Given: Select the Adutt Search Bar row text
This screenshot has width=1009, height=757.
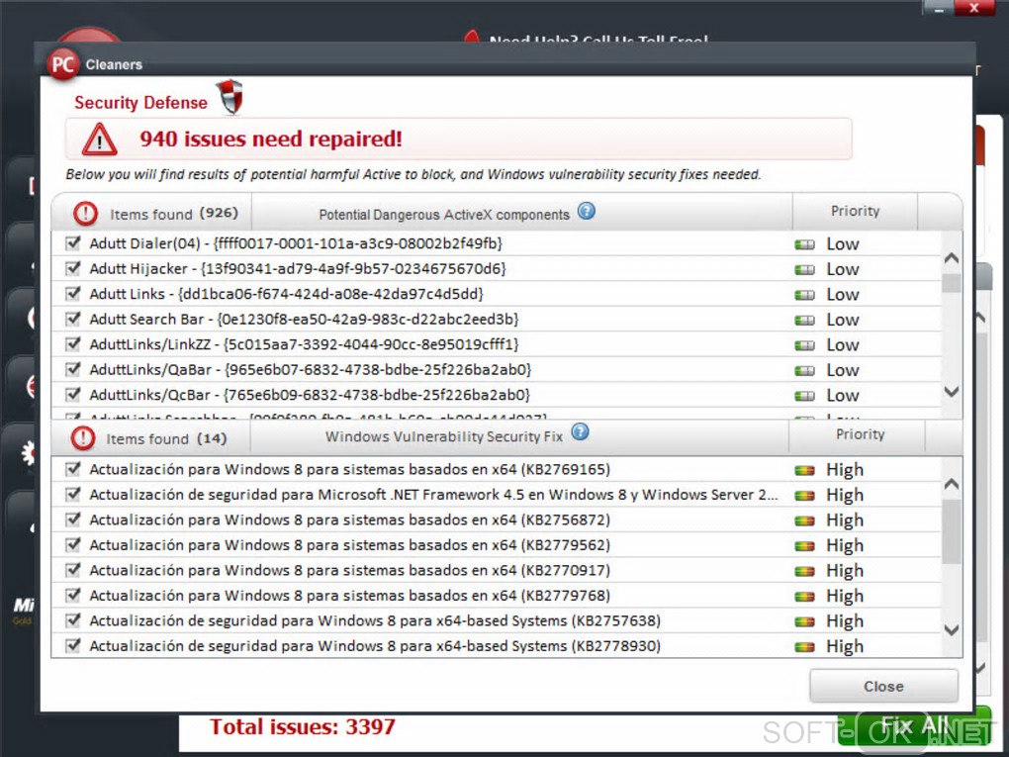Looking at the screenshot, I should [x=304, y=320].
